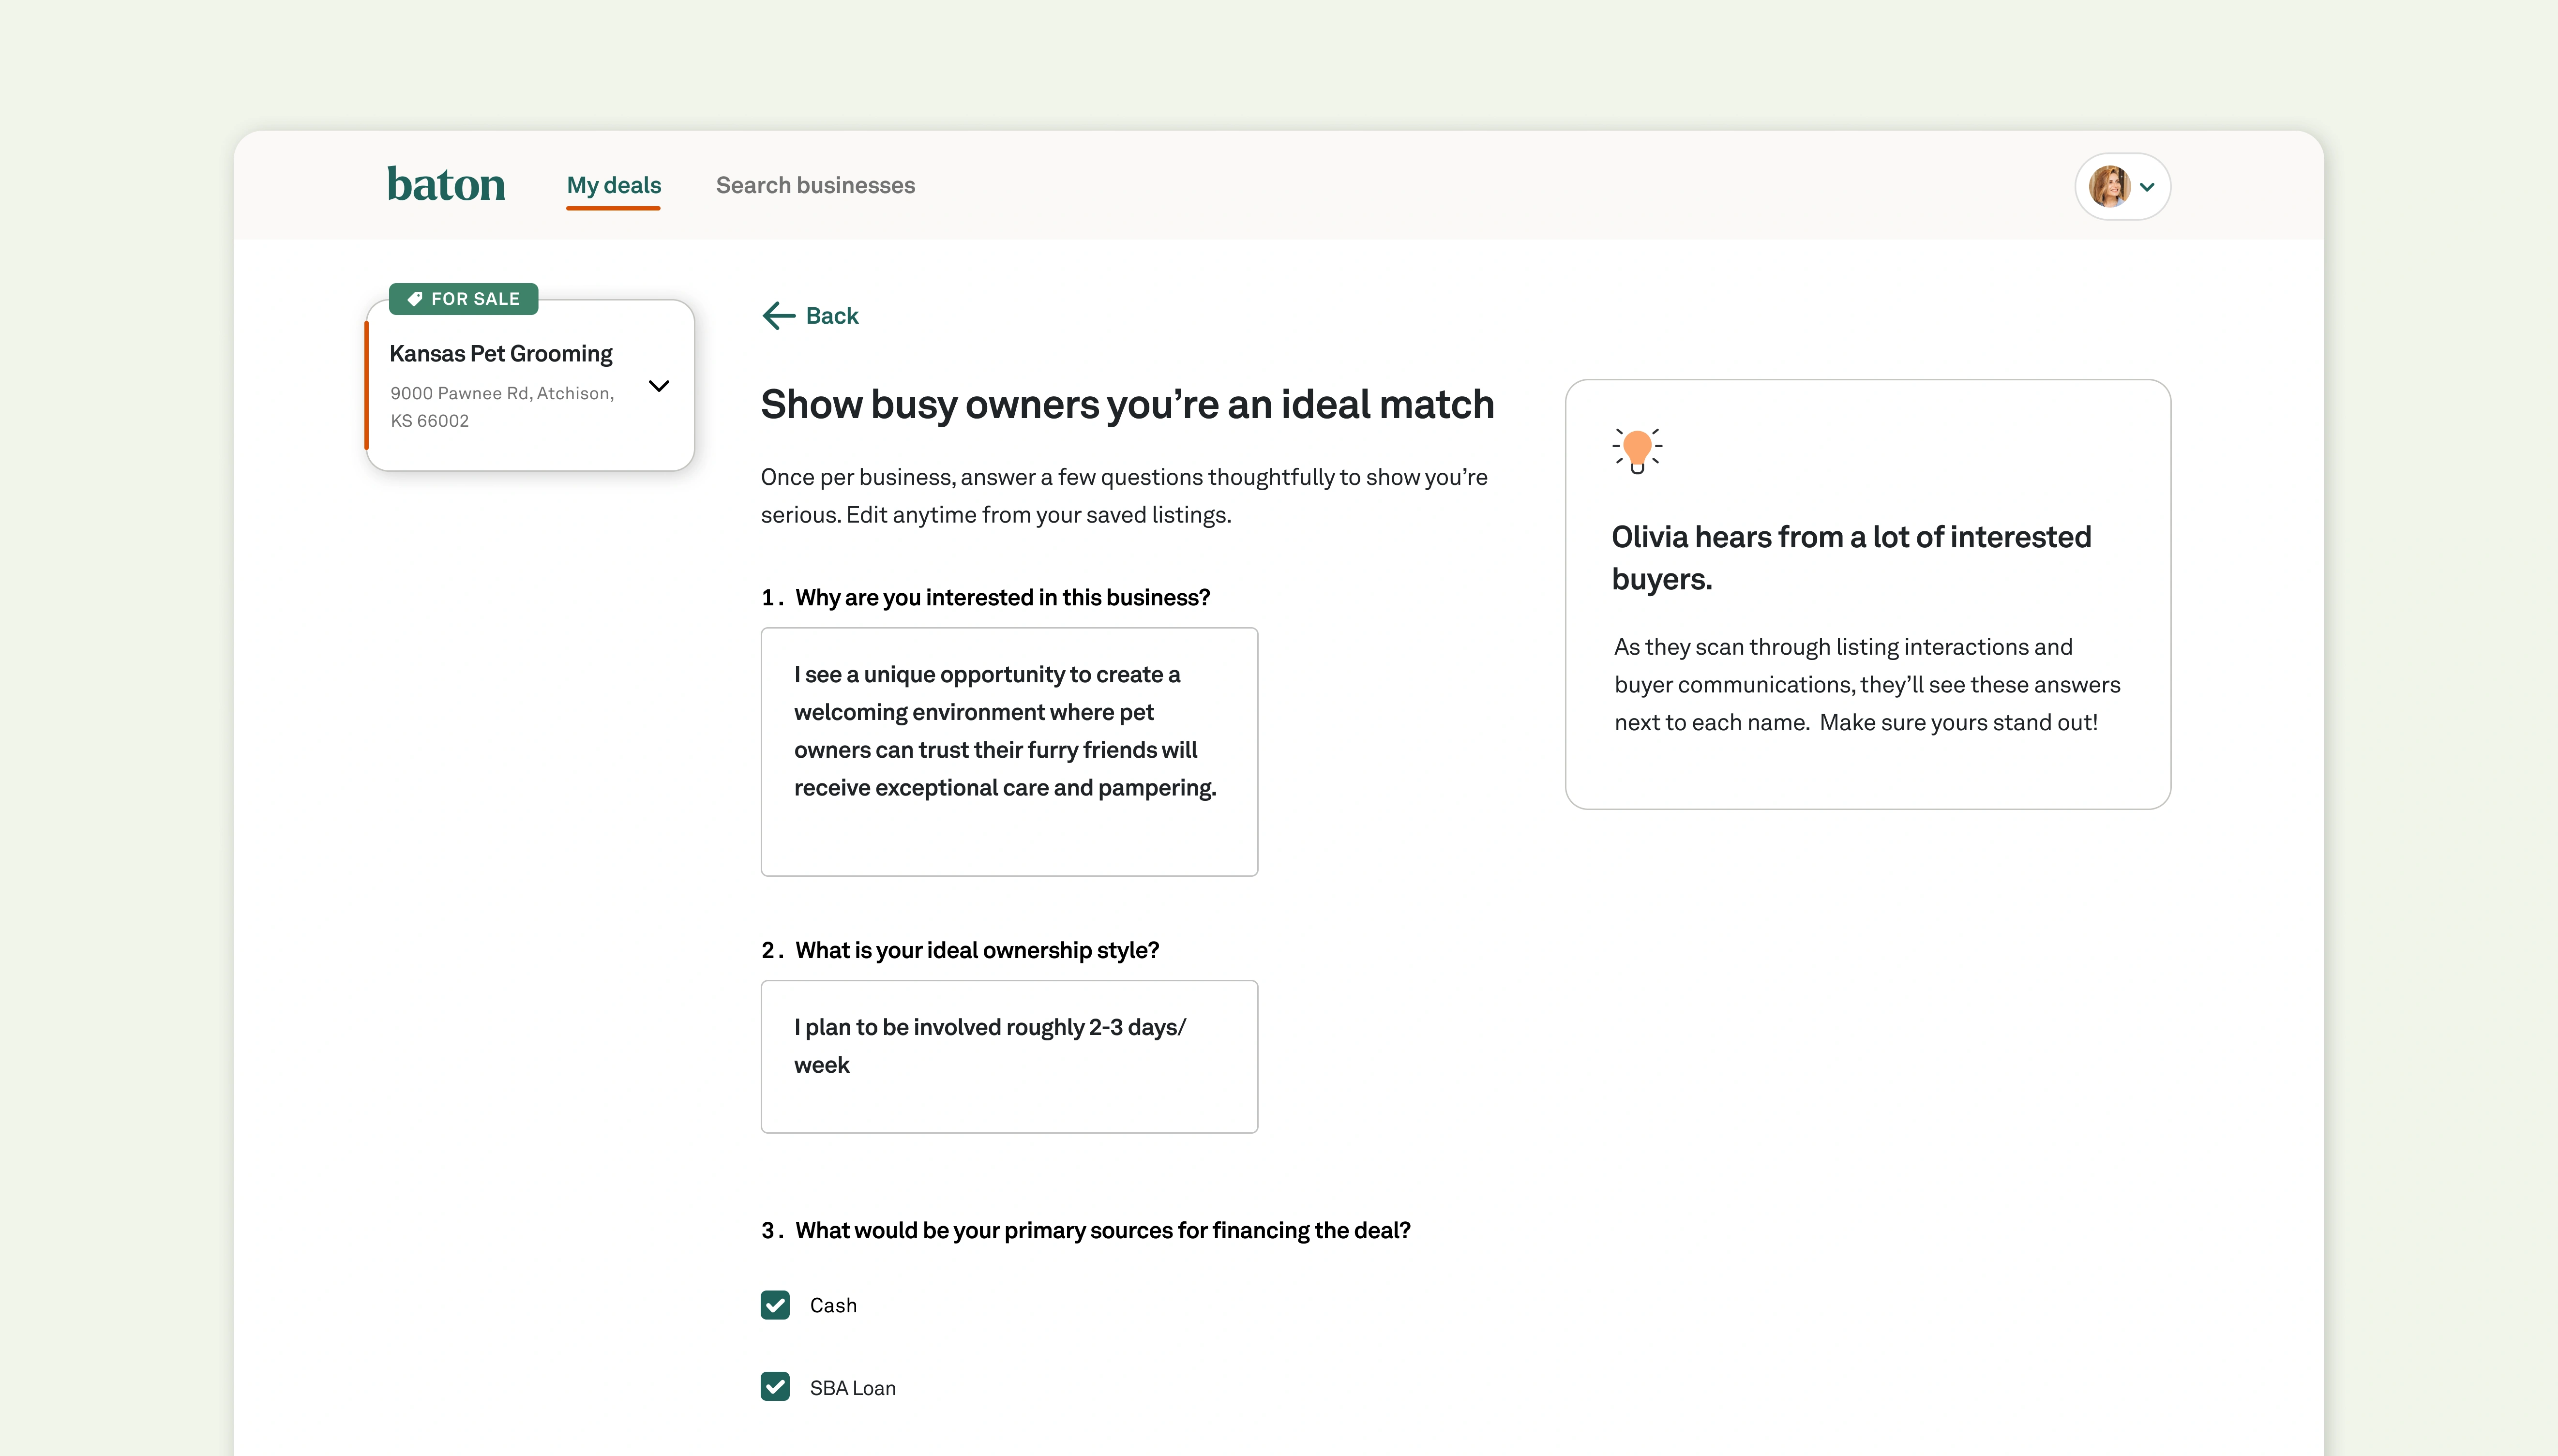Click the back arrow icon

click(x=778, y=316)
